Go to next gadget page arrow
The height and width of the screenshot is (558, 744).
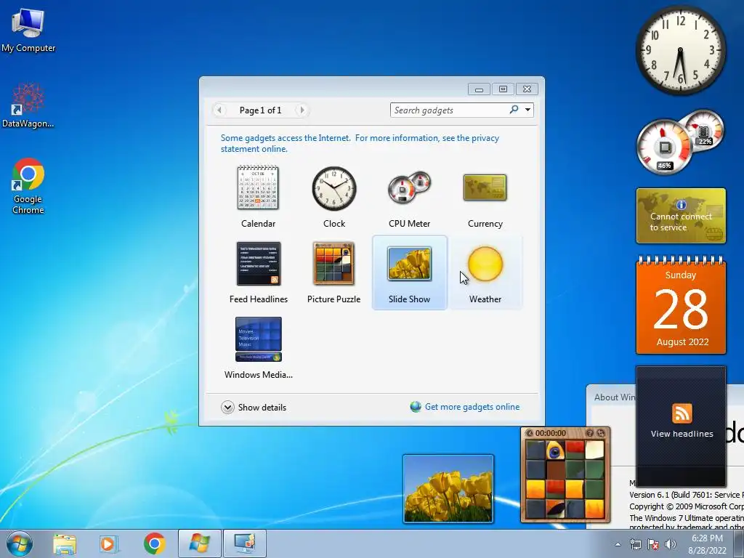coord(302,110)
